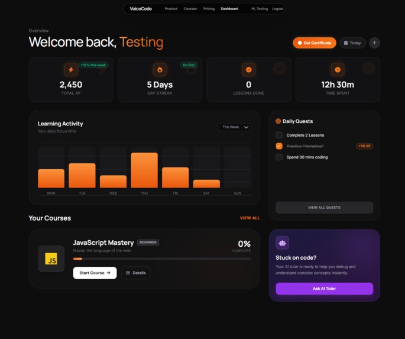This screenshot has height=339, width=405.
Task: Click the VIEW ALL courses link
Action: click(x=250, y=218)
